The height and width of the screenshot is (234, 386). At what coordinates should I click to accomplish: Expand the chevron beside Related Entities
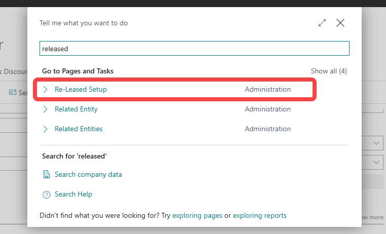click(x=46, y=129)
